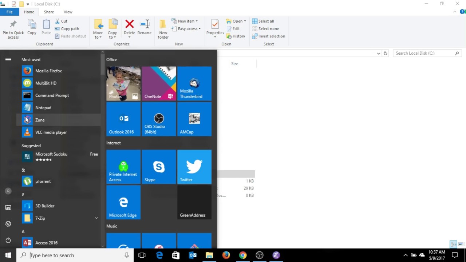
Task: Switch to the Home ribbon tab
Action: 29,12
